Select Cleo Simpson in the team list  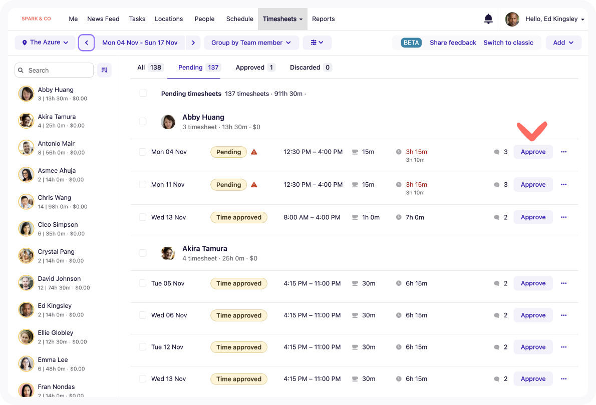[63, 229]
